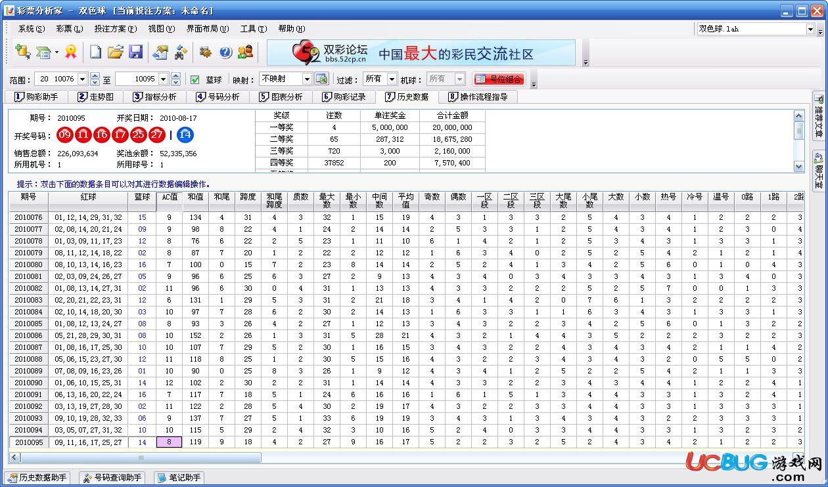Open the 界面布局 menu

pyautogui.click(x=208, y=29)
